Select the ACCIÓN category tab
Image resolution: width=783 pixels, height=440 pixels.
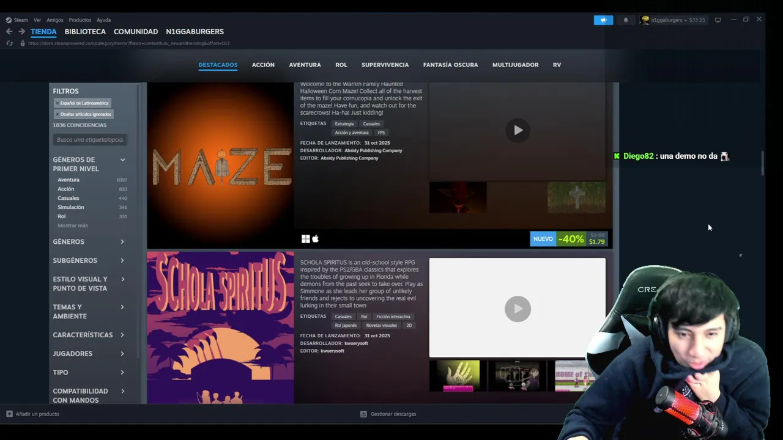pyautogui.click(x=263, y=65)
